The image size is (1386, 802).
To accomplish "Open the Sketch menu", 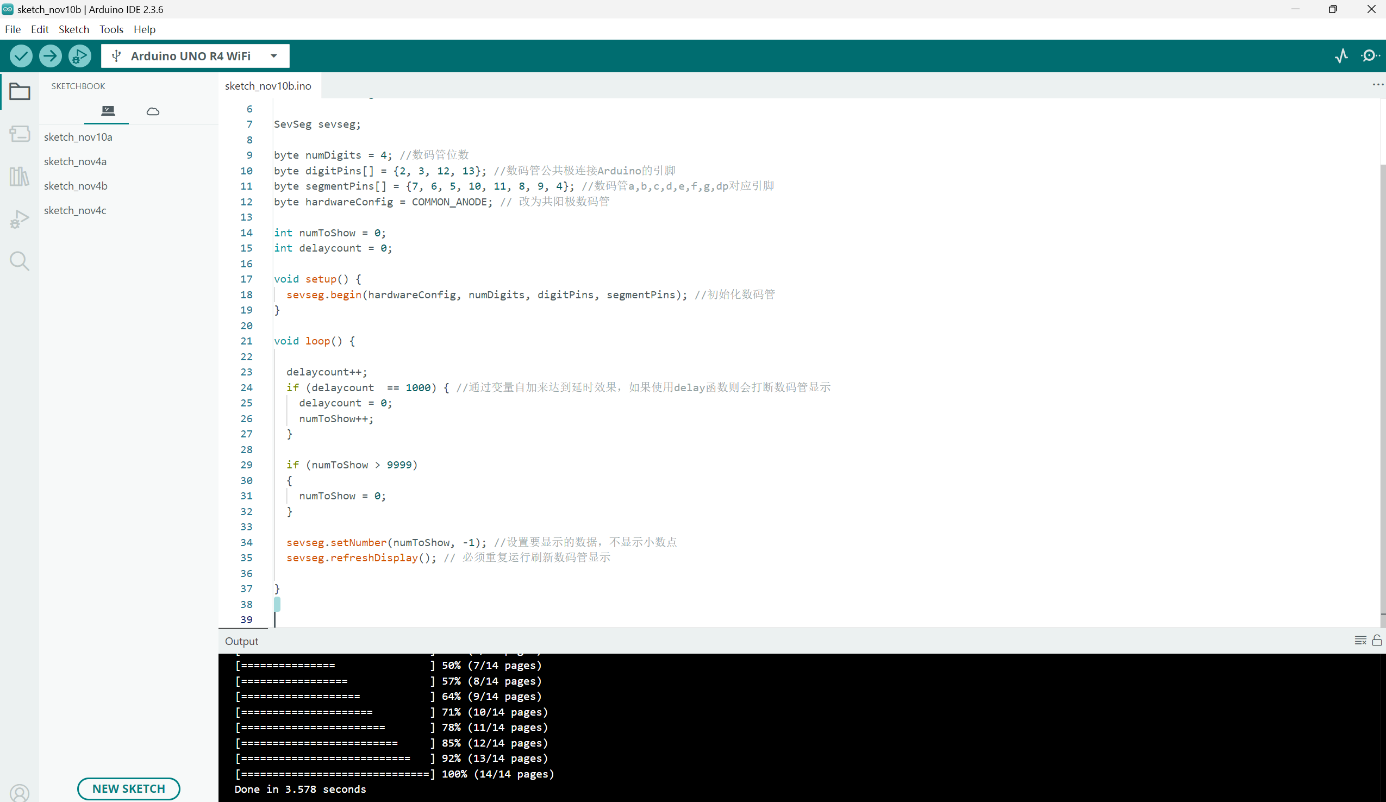I will pyautogui.click(x=74, y=30).
